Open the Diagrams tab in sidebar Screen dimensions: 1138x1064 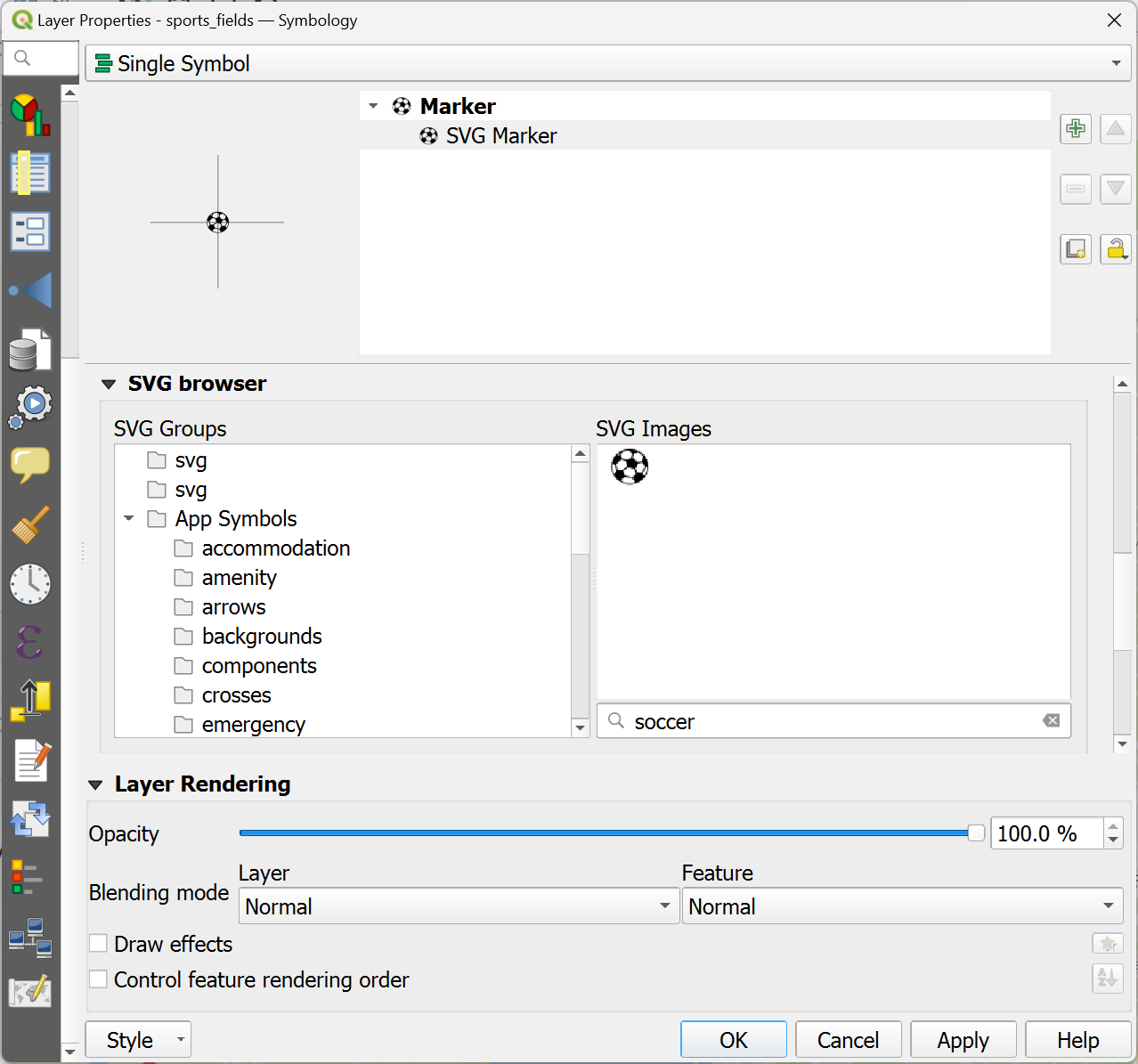30,115
